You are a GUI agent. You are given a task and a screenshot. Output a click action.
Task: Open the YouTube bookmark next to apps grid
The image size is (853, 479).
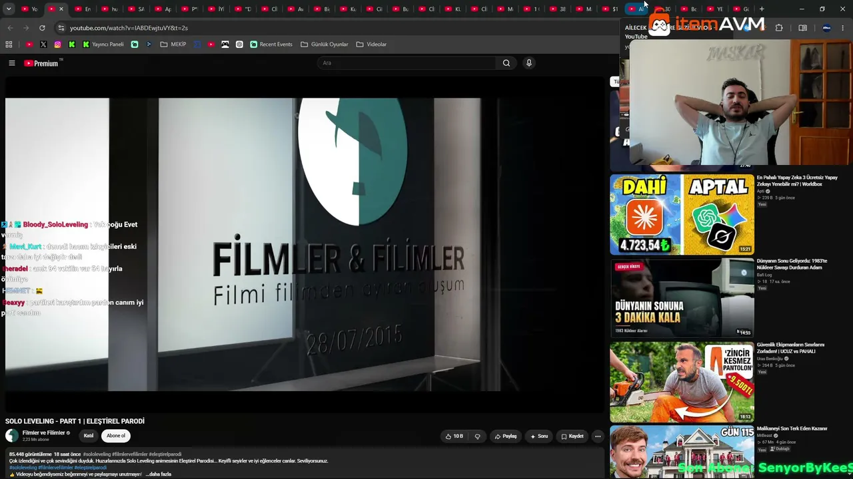[x=29, y=45]
